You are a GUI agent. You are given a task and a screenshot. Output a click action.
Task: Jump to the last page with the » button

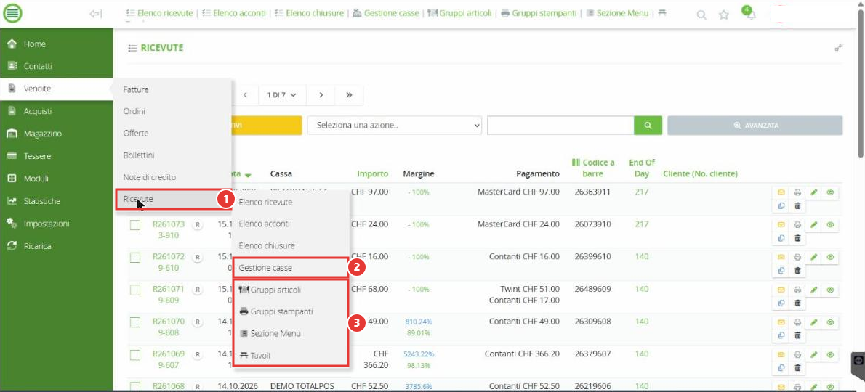click(x=349, y=94)
